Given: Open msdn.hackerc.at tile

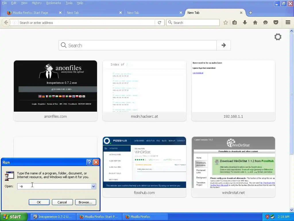Looking at the screenshot, I should coord(144,91).
